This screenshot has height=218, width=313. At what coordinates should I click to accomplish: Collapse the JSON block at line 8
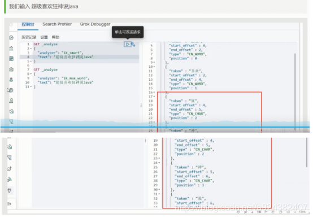click(x=31, y=74)
